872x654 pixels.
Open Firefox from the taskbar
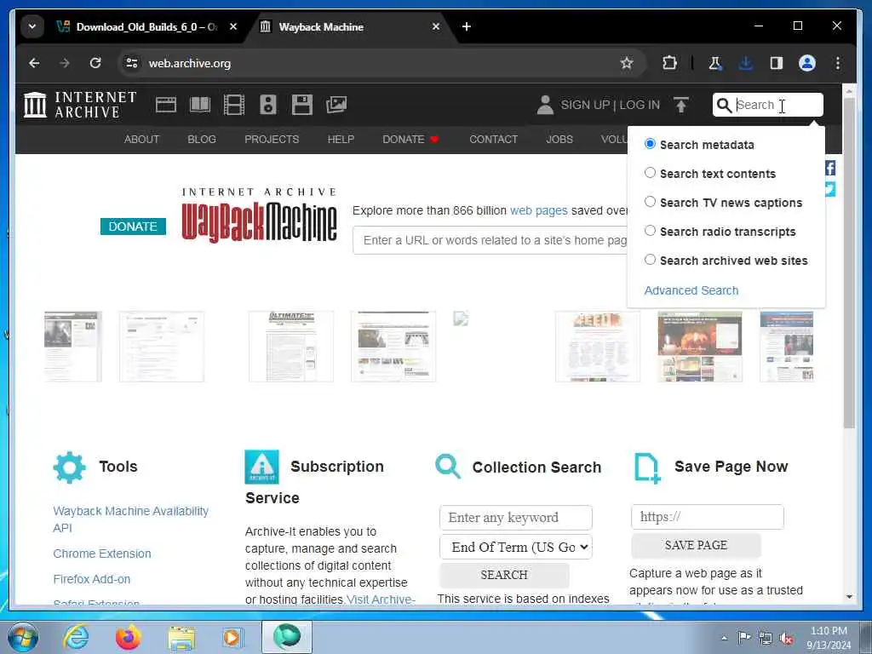pos(128,637)
